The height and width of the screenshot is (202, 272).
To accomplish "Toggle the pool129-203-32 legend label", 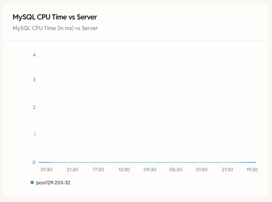I will (53, 183).
